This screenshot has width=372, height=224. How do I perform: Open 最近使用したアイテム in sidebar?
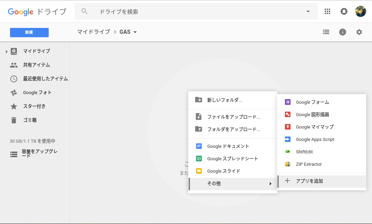coord(45,79)
